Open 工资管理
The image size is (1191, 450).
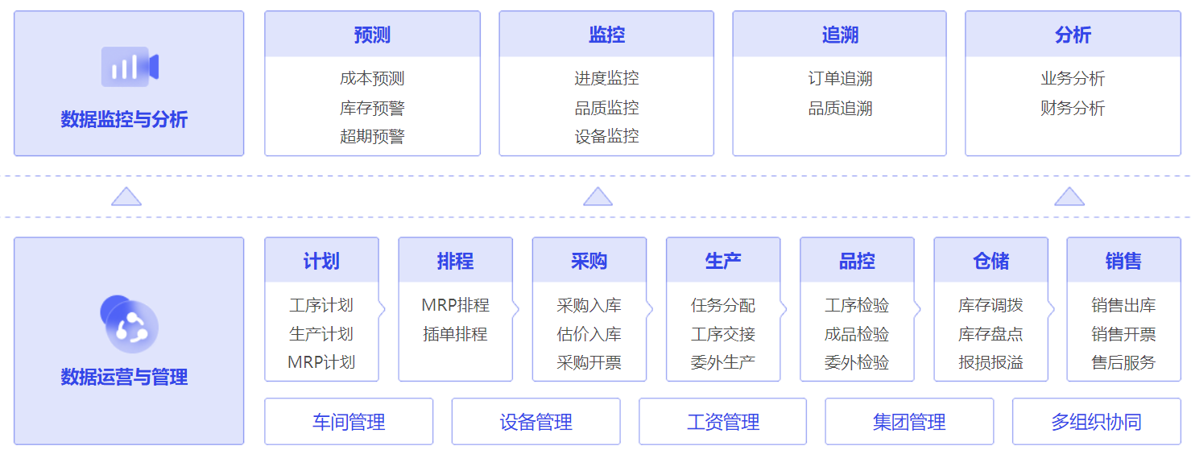[723, 421]
